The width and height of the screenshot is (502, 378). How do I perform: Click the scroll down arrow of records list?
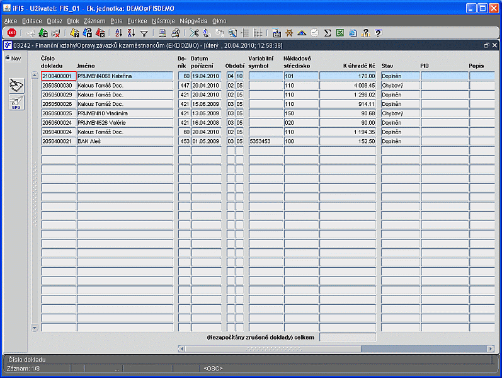35,328
